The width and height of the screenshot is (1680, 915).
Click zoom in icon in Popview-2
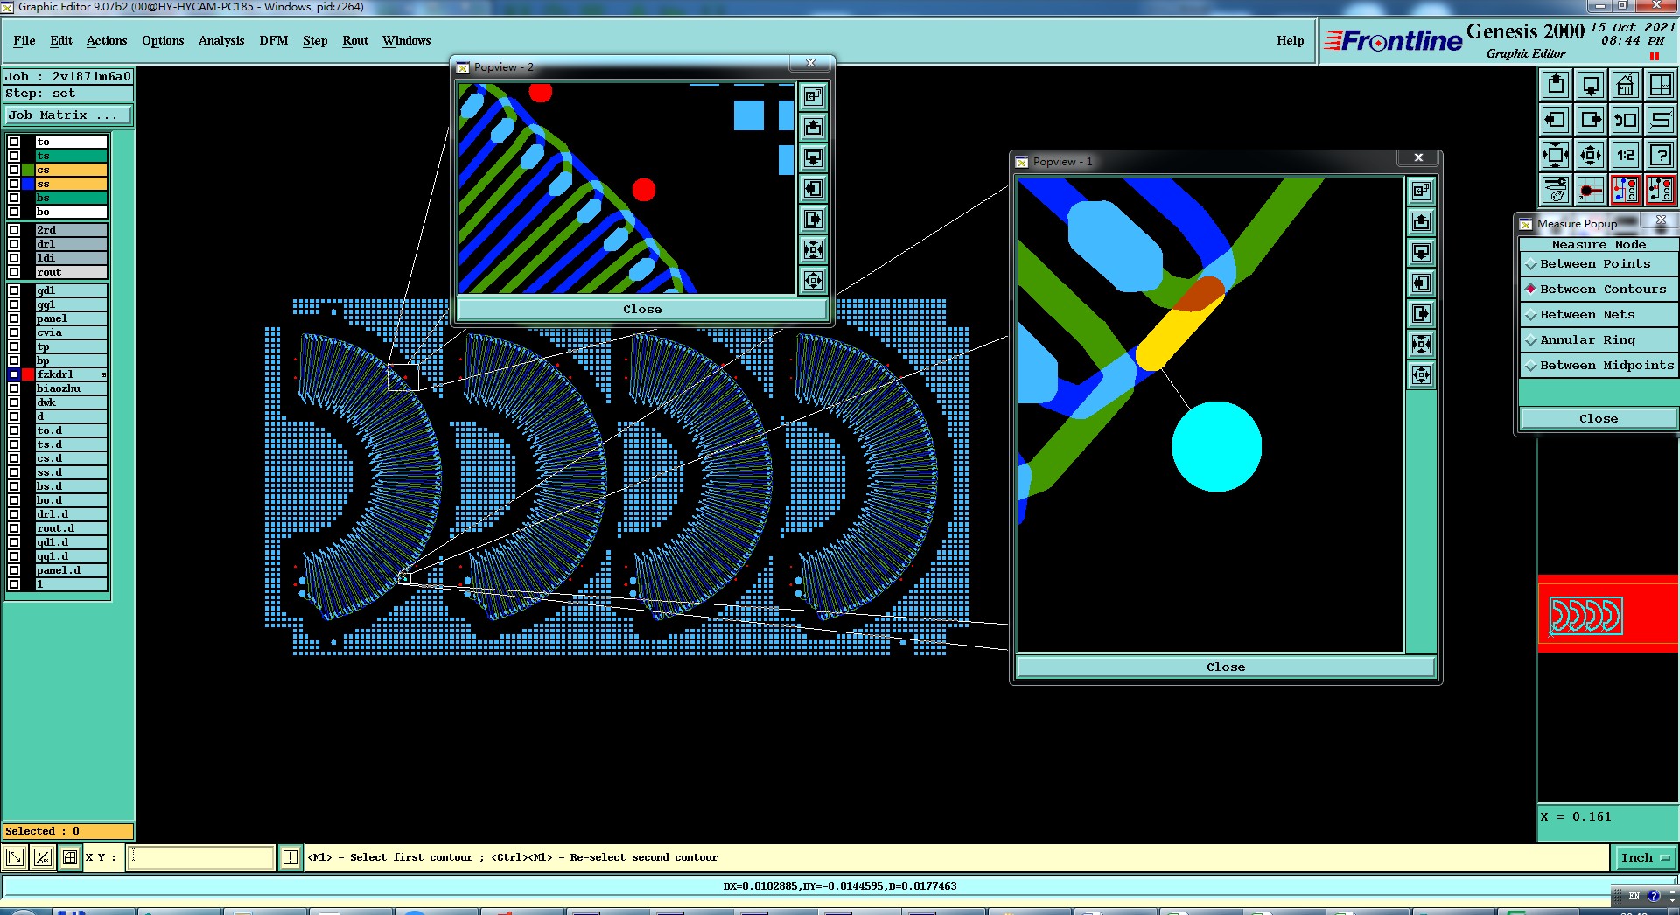tap(813, 250)
